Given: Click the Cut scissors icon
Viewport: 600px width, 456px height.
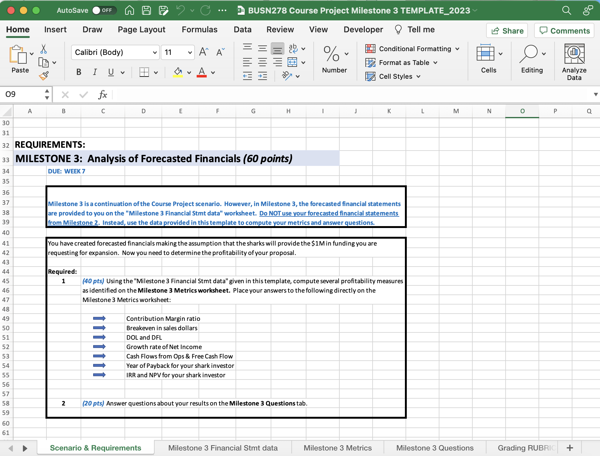Looking at the screenshot, I should point(44,49).
